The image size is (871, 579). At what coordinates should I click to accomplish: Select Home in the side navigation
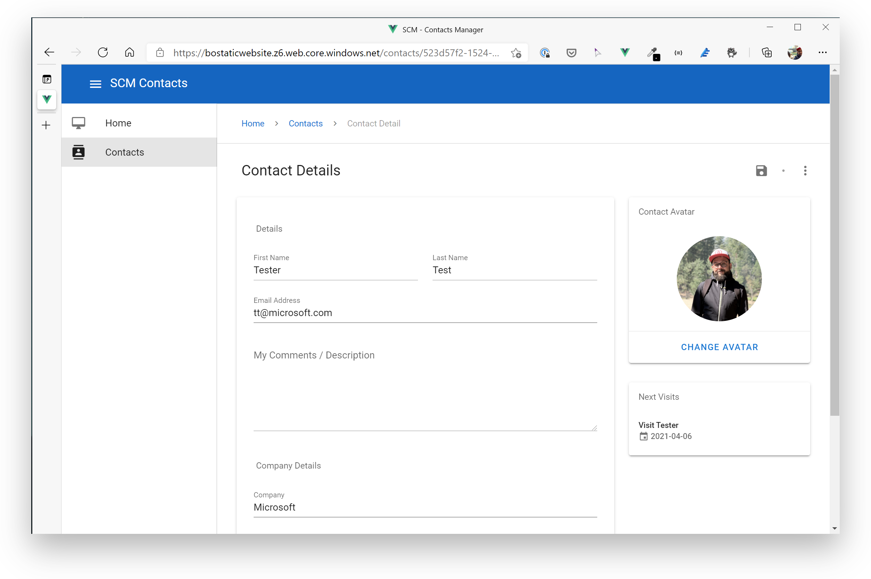(x=118, y=123)
